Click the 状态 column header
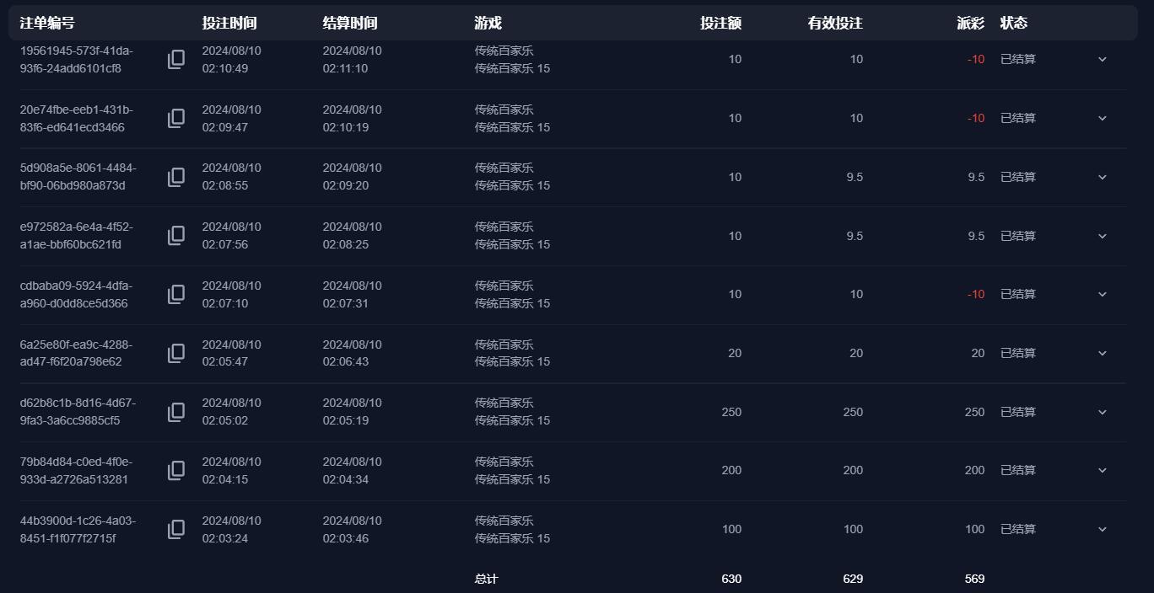Viewport: 1154px width, 593px height. click(1014, 24)
